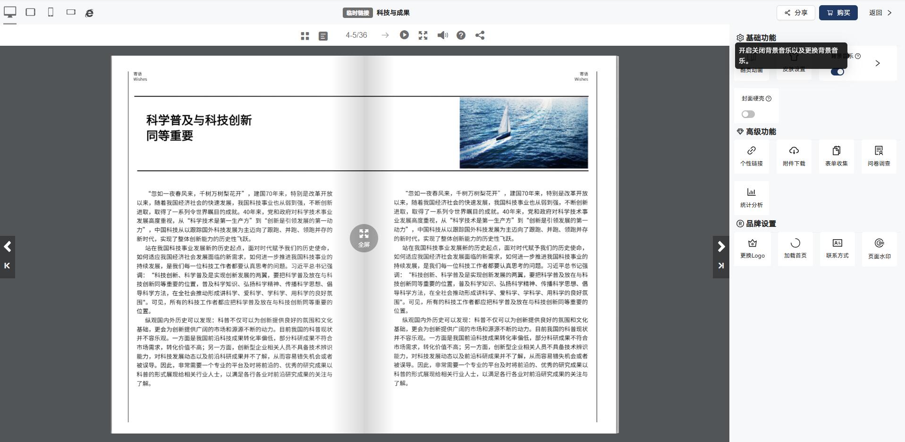Open 个性链接 custom link setting

click(x=752, y=156)
